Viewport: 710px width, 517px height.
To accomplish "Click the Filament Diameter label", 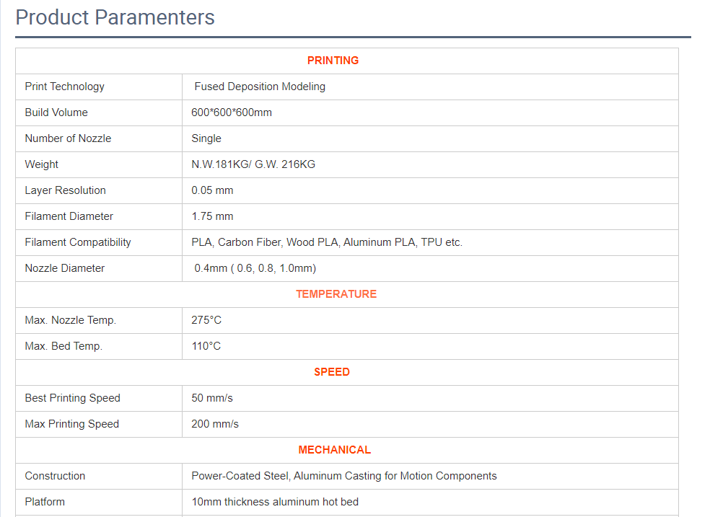I will [69, 216].
